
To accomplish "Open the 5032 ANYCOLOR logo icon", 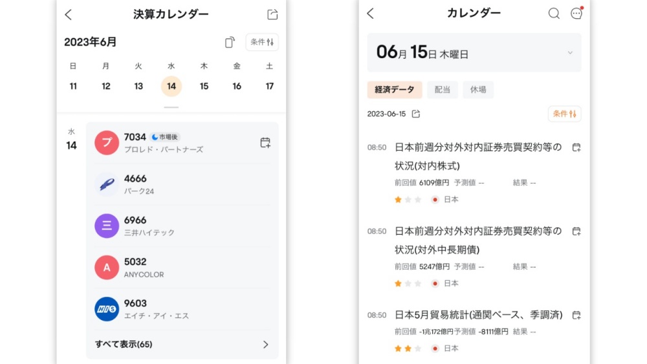I will coord(107,268).
